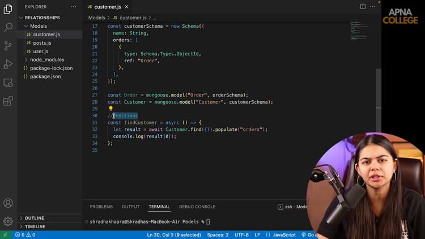Open the Source Control view
The width and height of the screenshot is (425, 239).
8,46
